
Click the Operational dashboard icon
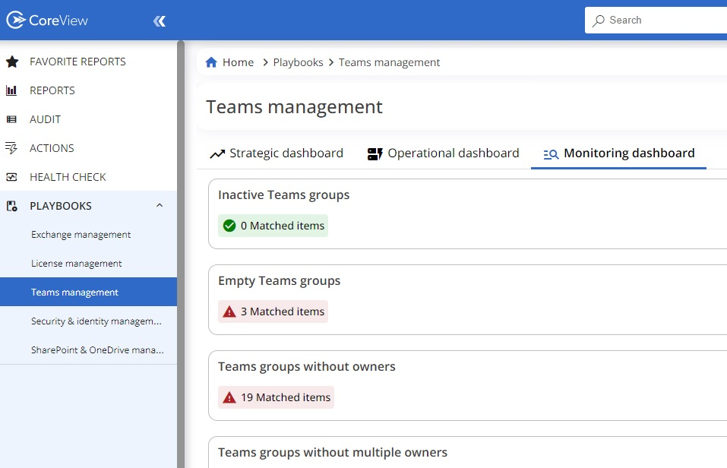(x=375, y=154)
